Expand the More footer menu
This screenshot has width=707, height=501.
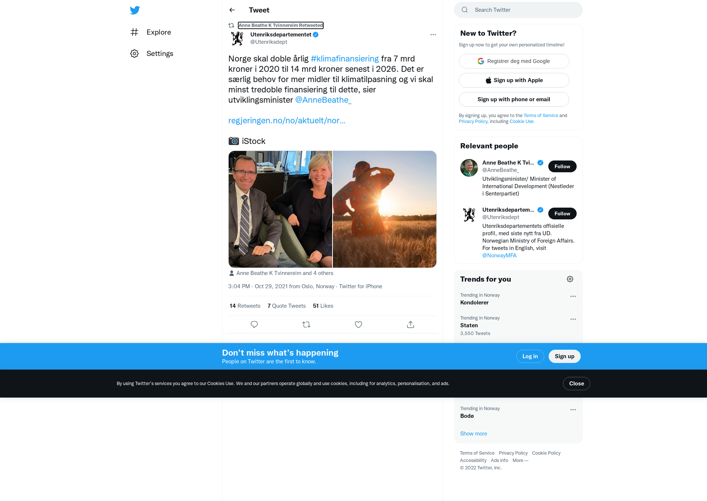click(520, 461)
